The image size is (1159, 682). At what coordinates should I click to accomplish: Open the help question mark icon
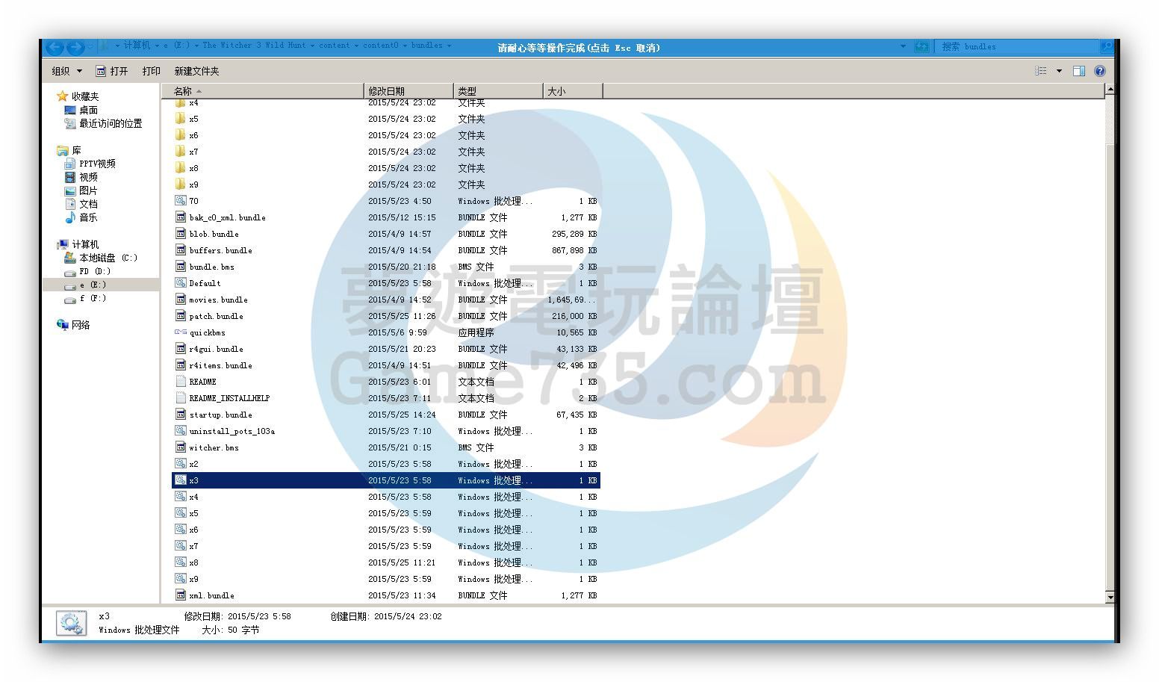pos(1099,71)
